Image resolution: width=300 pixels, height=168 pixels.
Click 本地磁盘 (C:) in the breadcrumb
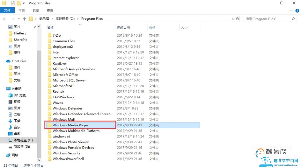coord(65,19)
